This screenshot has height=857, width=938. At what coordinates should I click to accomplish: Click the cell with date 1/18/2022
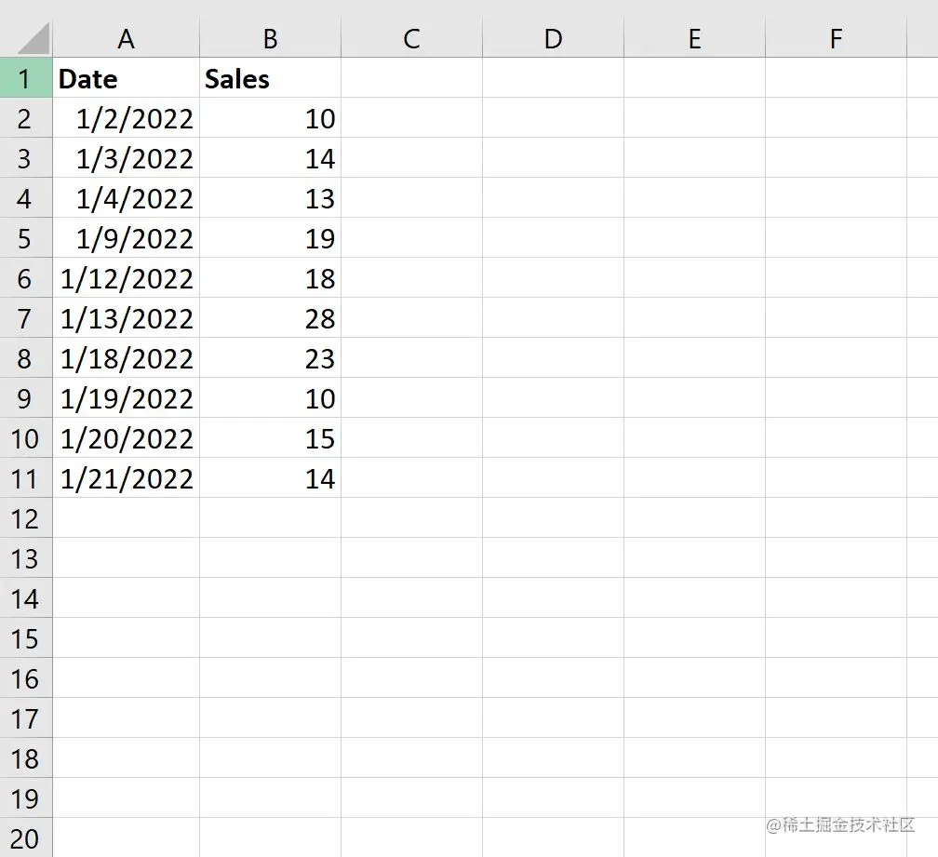[x=126, y=359]
